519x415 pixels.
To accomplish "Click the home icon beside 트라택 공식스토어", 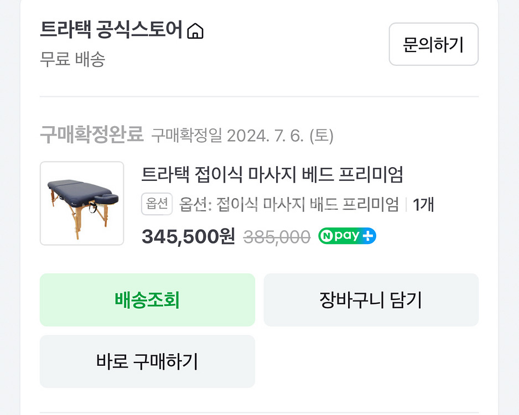I will coord(196,30).
